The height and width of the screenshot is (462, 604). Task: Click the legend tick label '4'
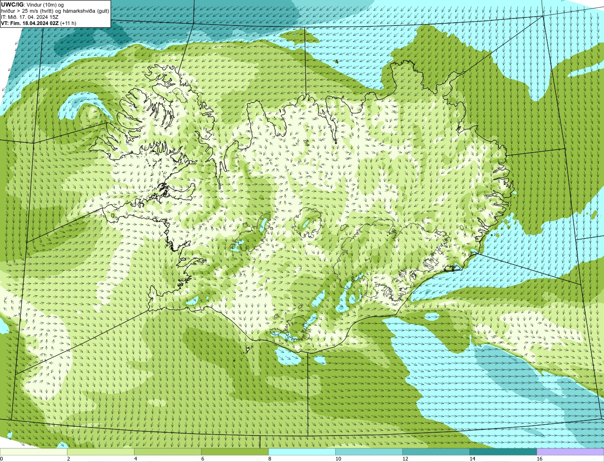coord(135,459)
